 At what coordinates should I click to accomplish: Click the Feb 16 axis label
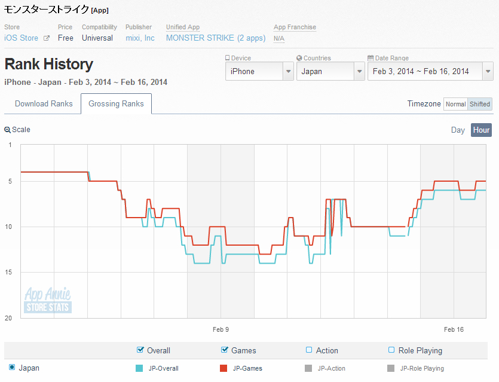[x=454, y=329]
